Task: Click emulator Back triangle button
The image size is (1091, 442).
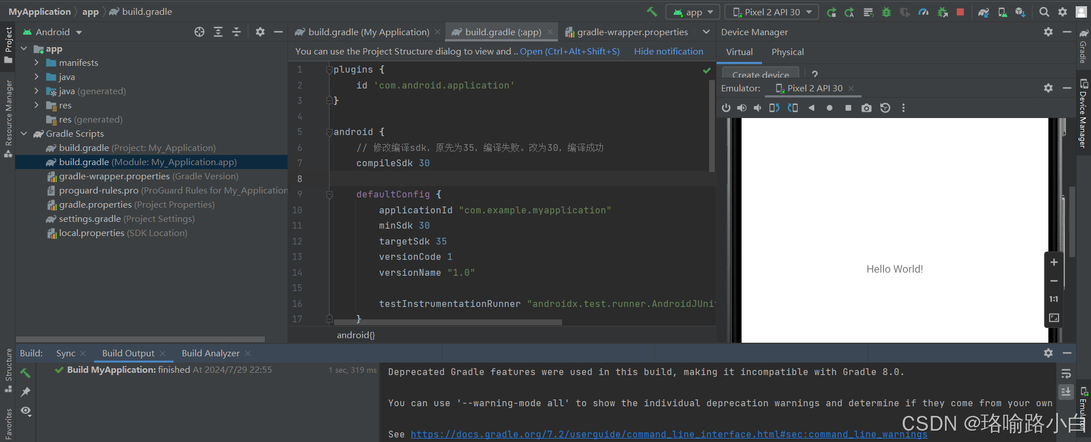Action: click(x=811, y=108)
